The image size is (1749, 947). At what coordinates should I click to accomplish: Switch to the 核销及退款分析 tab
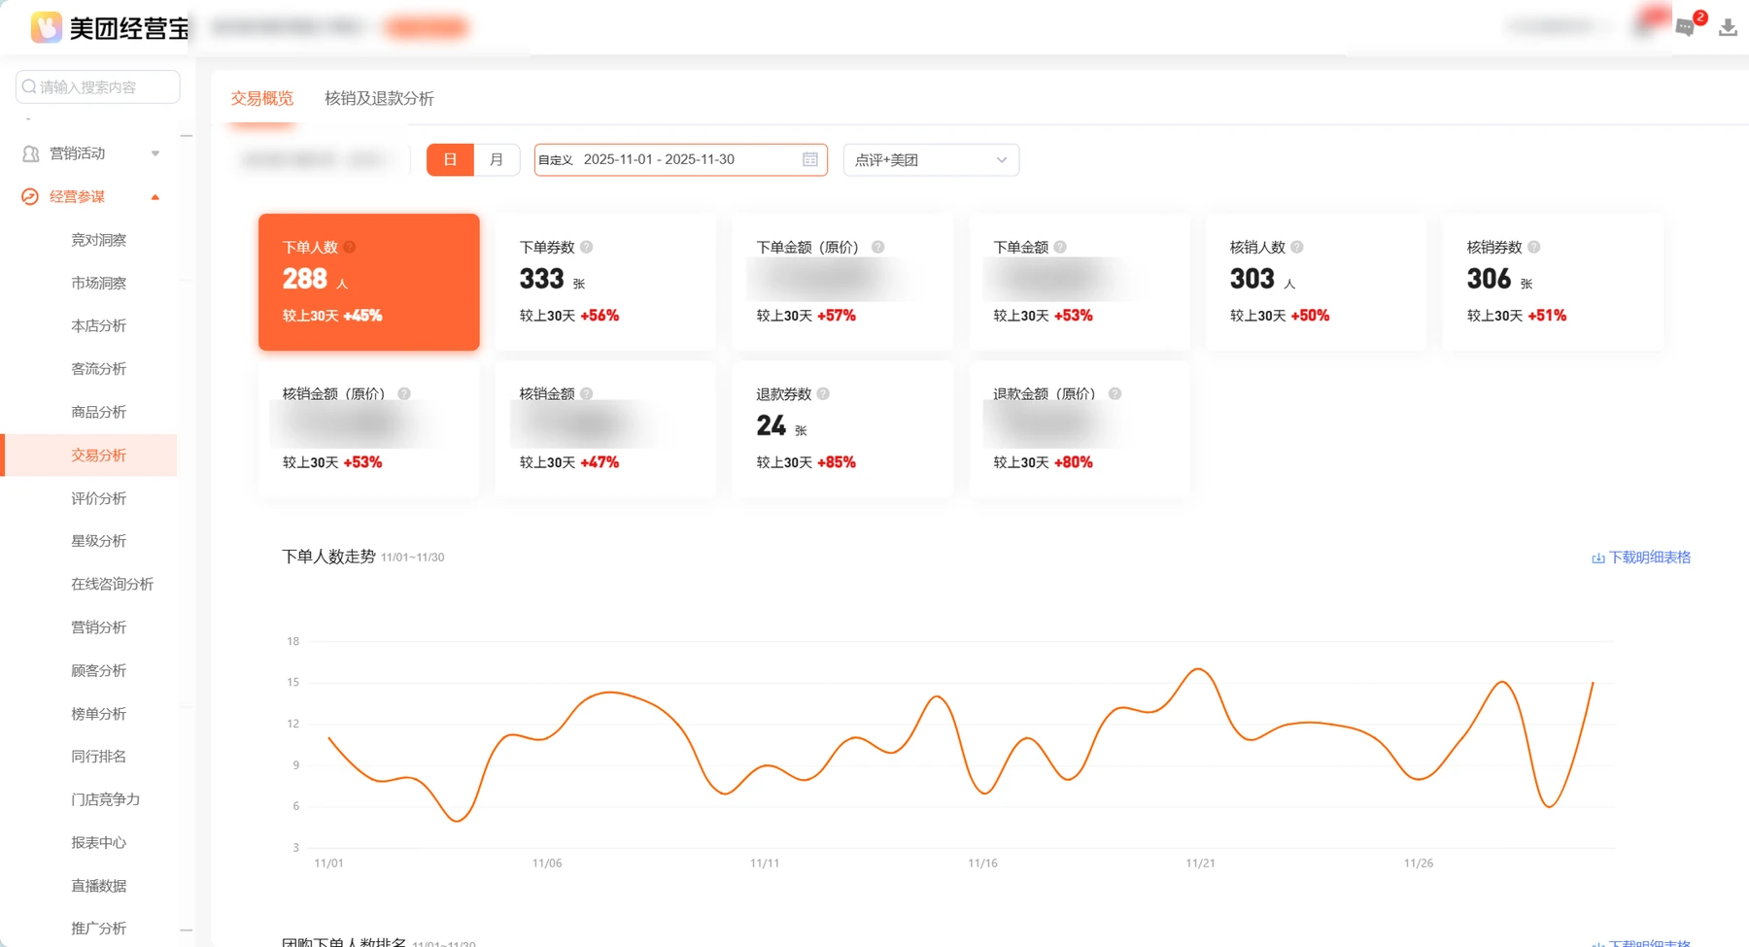[x=379, y=98]
